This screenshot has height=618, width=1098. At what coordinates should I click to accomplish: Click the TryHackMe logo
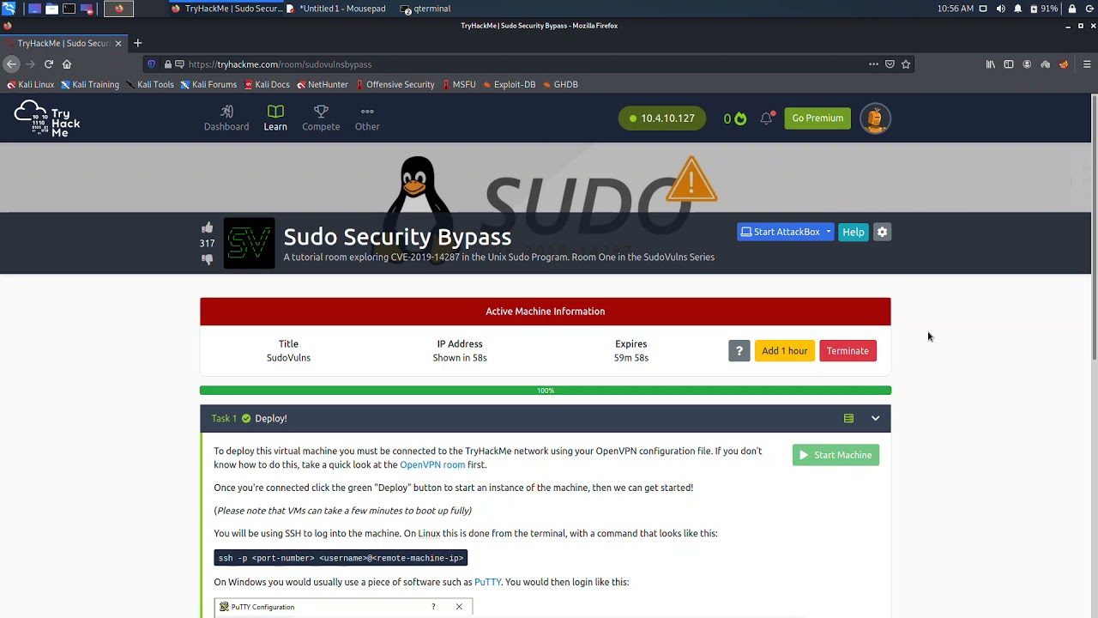click(x=47, y=118)
